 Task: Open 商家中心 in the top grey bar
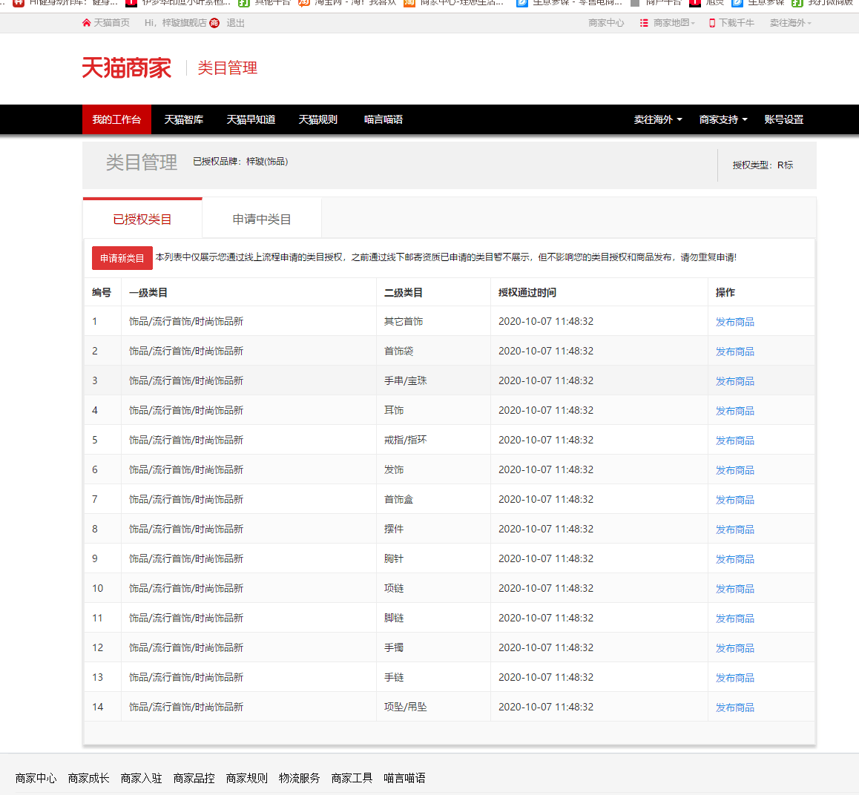click(606, 23)
